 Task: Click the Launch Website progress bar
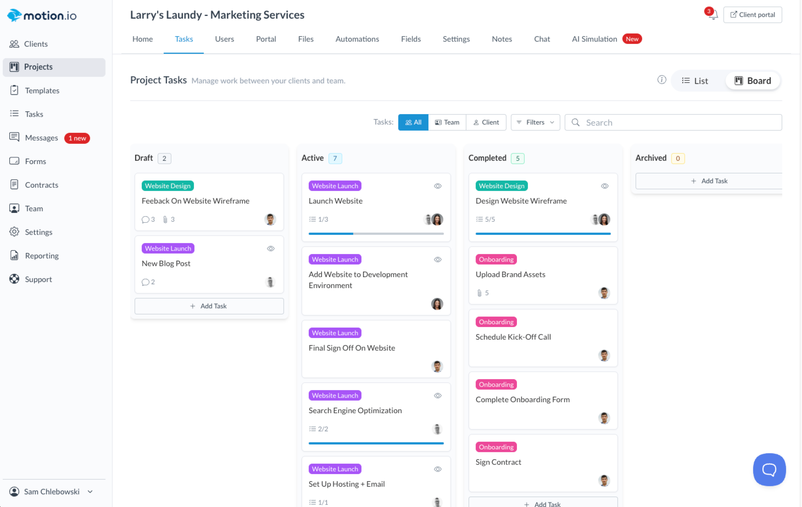pyautogui.click(x=376, y=234)
